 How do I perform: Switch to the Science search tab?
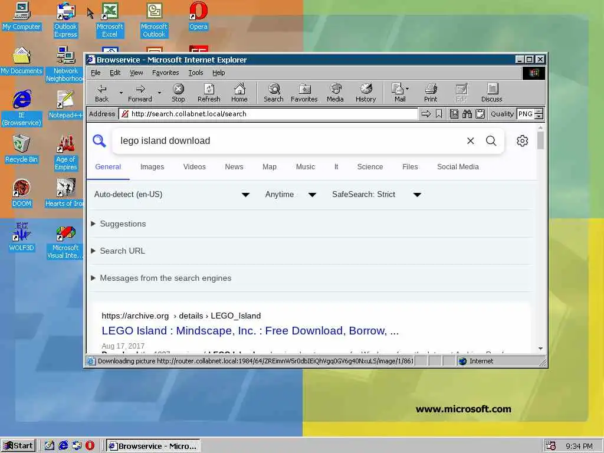pos(370,167)
